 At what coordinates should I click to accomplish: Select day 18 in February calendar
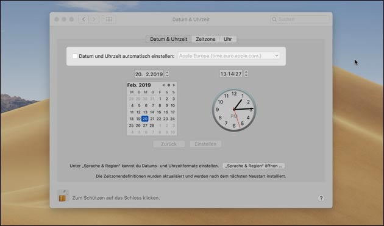pyautogui.click(x=132, y=119)
